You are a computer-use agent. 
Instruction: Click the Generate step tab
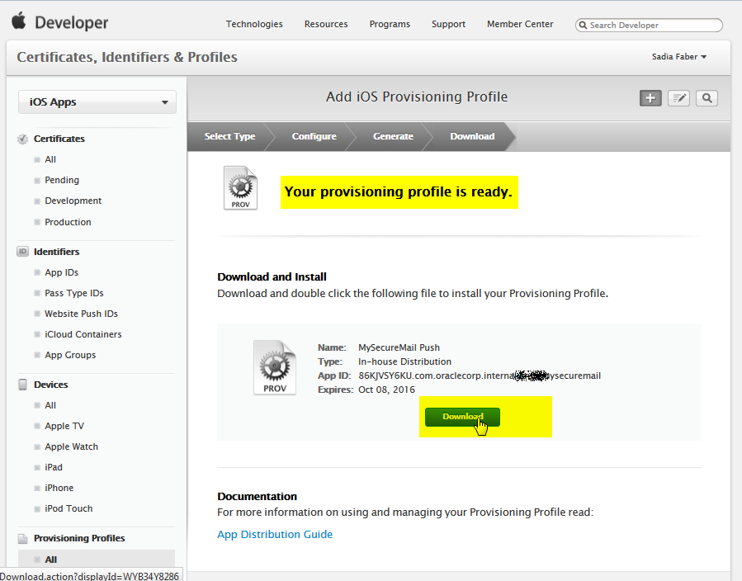[x=393, y=136]
